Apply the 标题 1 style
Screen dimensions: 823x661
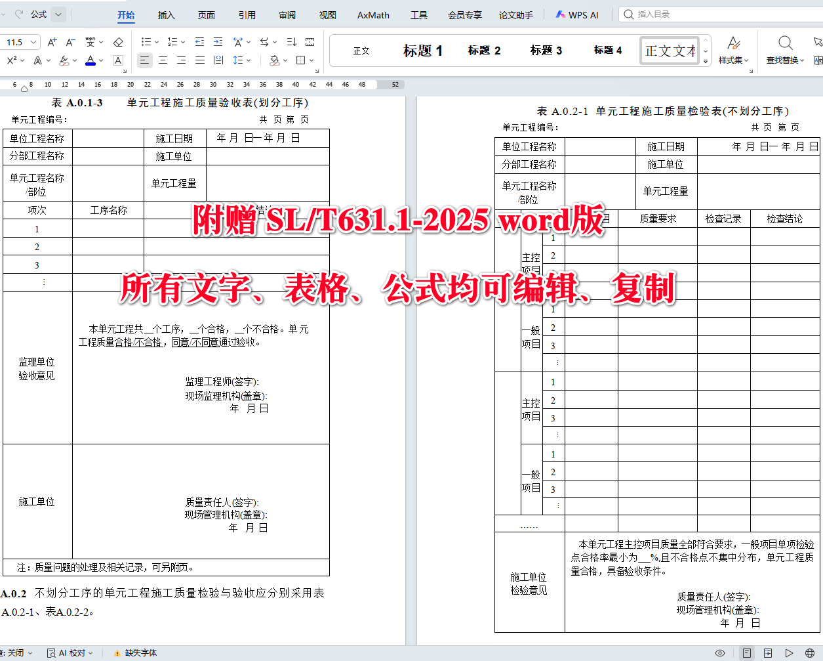[423, 51]
